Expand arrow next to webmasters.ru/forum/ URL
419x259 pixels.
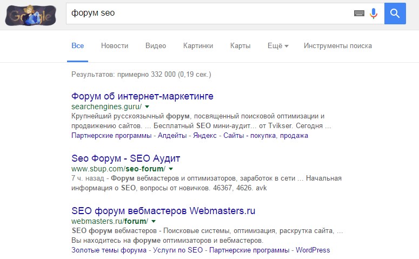point(154,221)
